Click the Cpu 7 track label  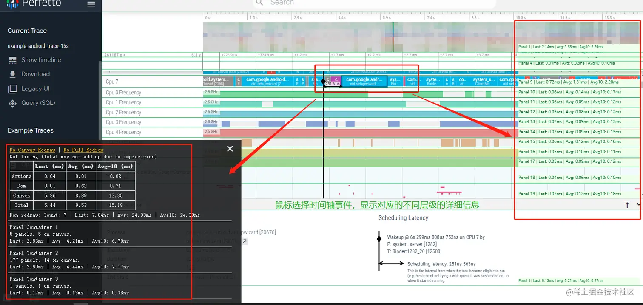112,82
